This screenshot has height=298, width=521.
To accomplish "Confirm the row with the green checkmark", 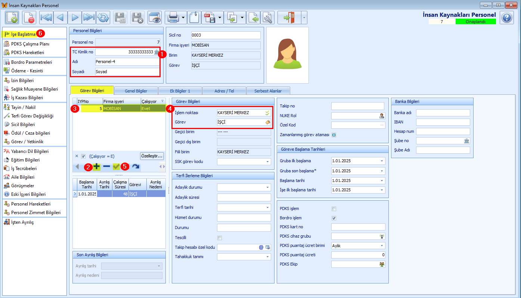I will [x=116, y=167].
